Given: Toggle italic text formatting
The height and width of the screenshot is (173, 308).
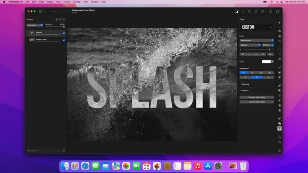Looking at the screenshot, I should [249, 54].
